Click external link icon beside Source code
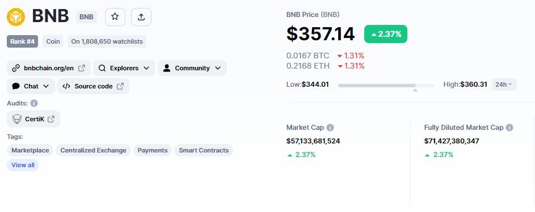Screen dimensions: 535x212 (120, 86)
